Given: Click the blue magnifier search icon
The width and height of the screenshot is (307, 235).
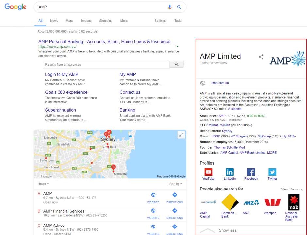Looking at the screenshot, I should (179, 7).
